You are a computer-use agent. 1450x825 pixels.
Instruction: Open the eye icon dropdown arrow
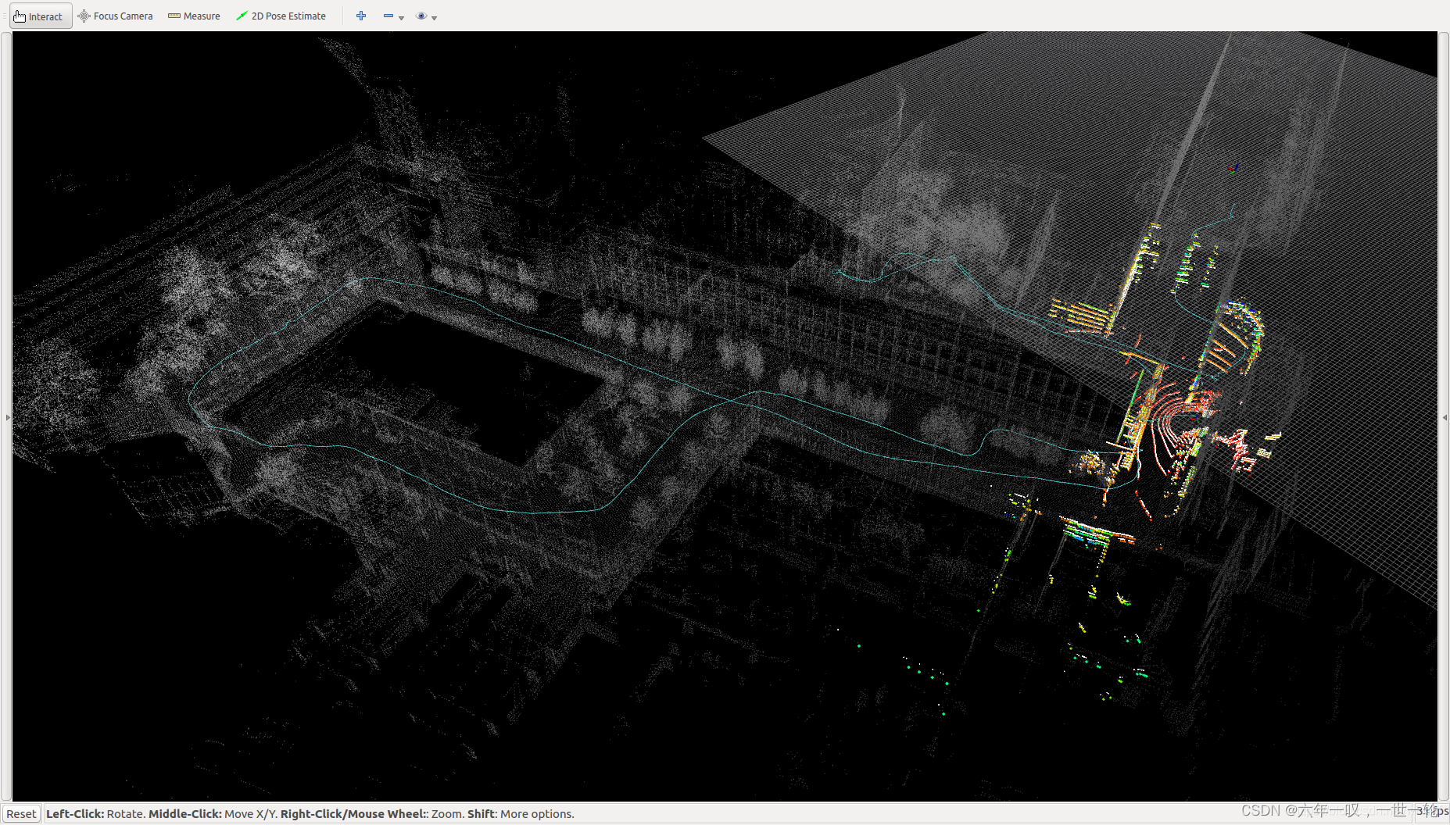pyautogui.click(x=435, y=17)
